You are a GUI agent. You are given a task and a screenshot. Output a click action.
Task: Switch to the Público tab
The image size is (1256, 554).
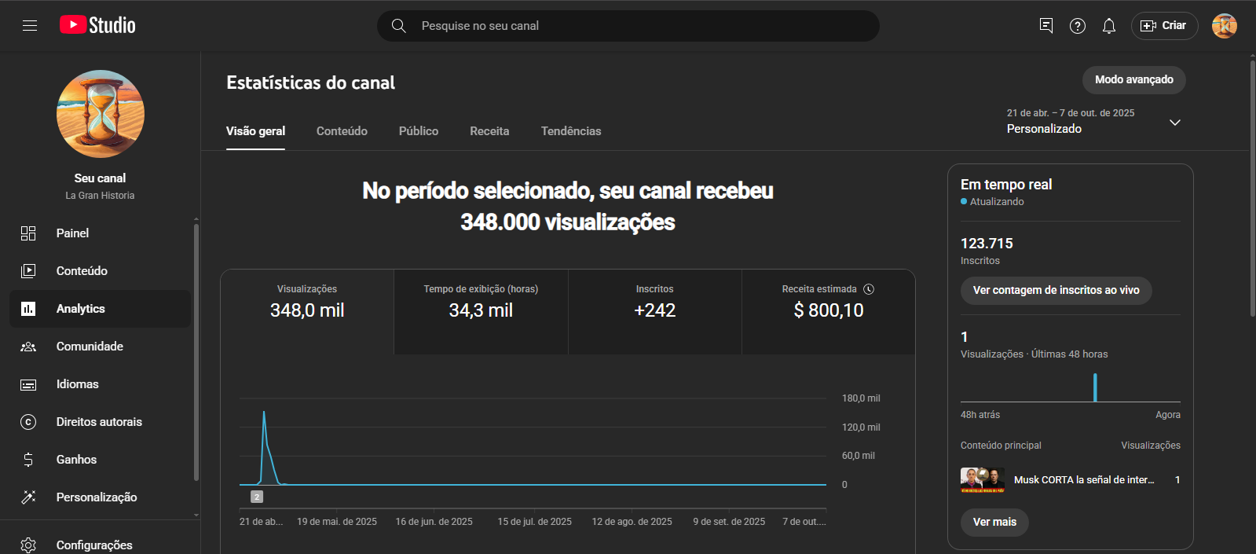coord(419,131)
